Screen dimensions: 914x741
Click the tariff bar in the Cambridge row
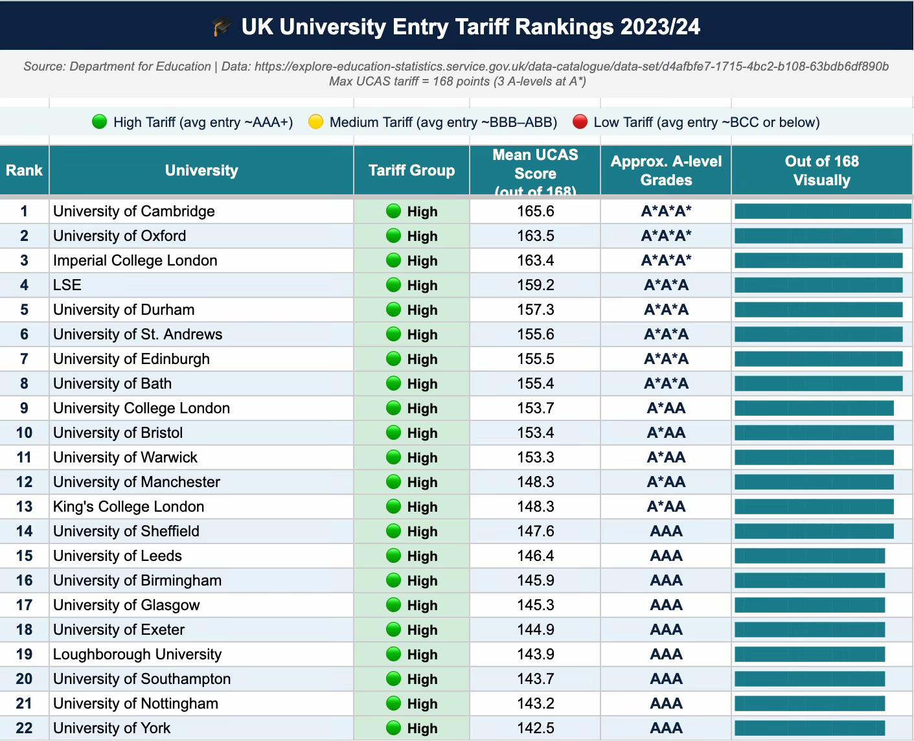pos(823,211)
